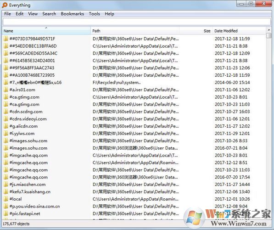Select the ##569CADED6D55A34C folder name

(34, 53)
